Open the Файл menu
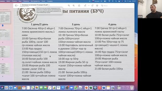The height and width of the screenshot is (91, 162). (8, 1)
